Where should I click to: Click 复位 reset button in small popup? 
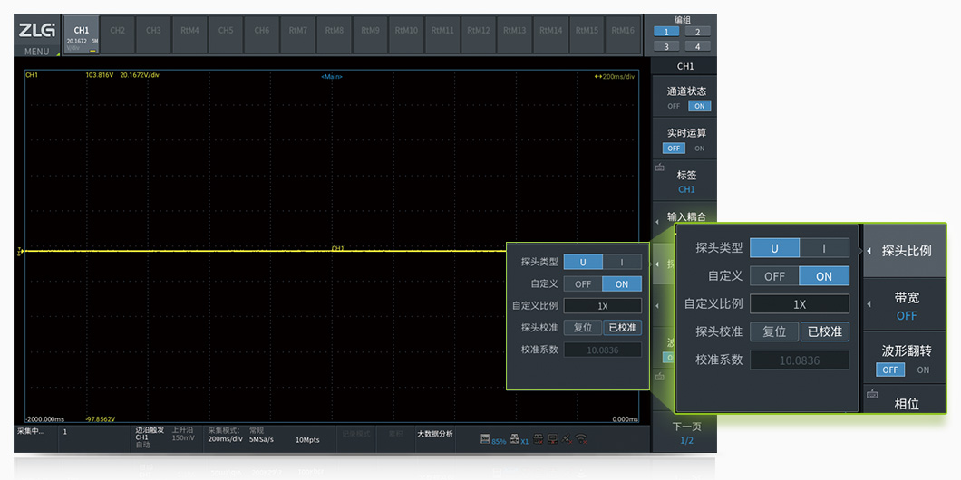click(x=583, y=328)
